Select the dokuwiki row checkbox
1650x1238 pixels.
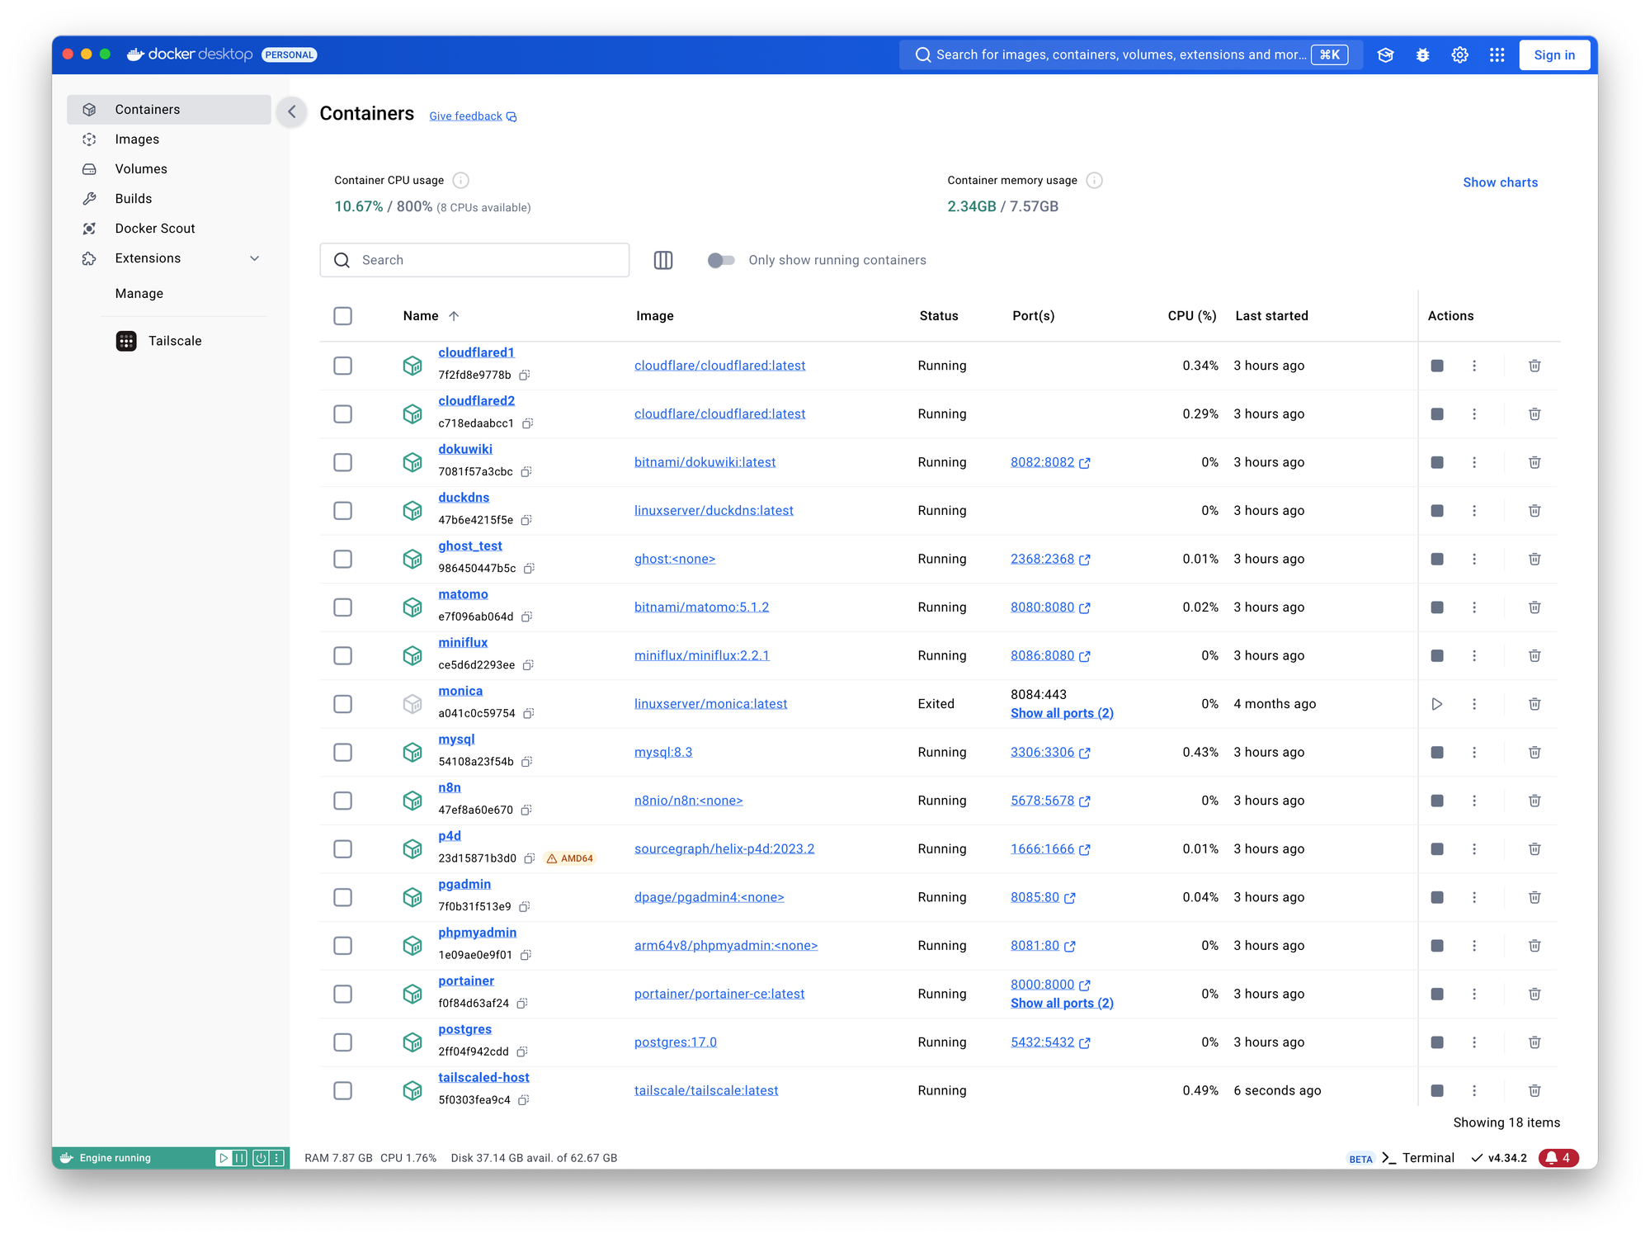[x=343, y=462]
